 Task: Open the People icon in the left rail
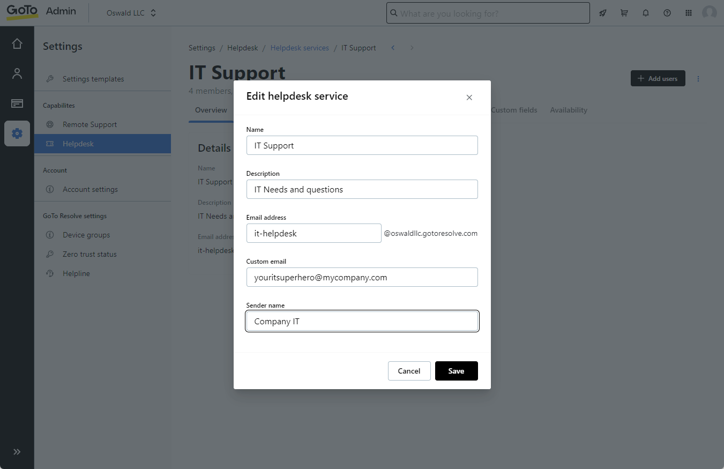tap(17, 73)
